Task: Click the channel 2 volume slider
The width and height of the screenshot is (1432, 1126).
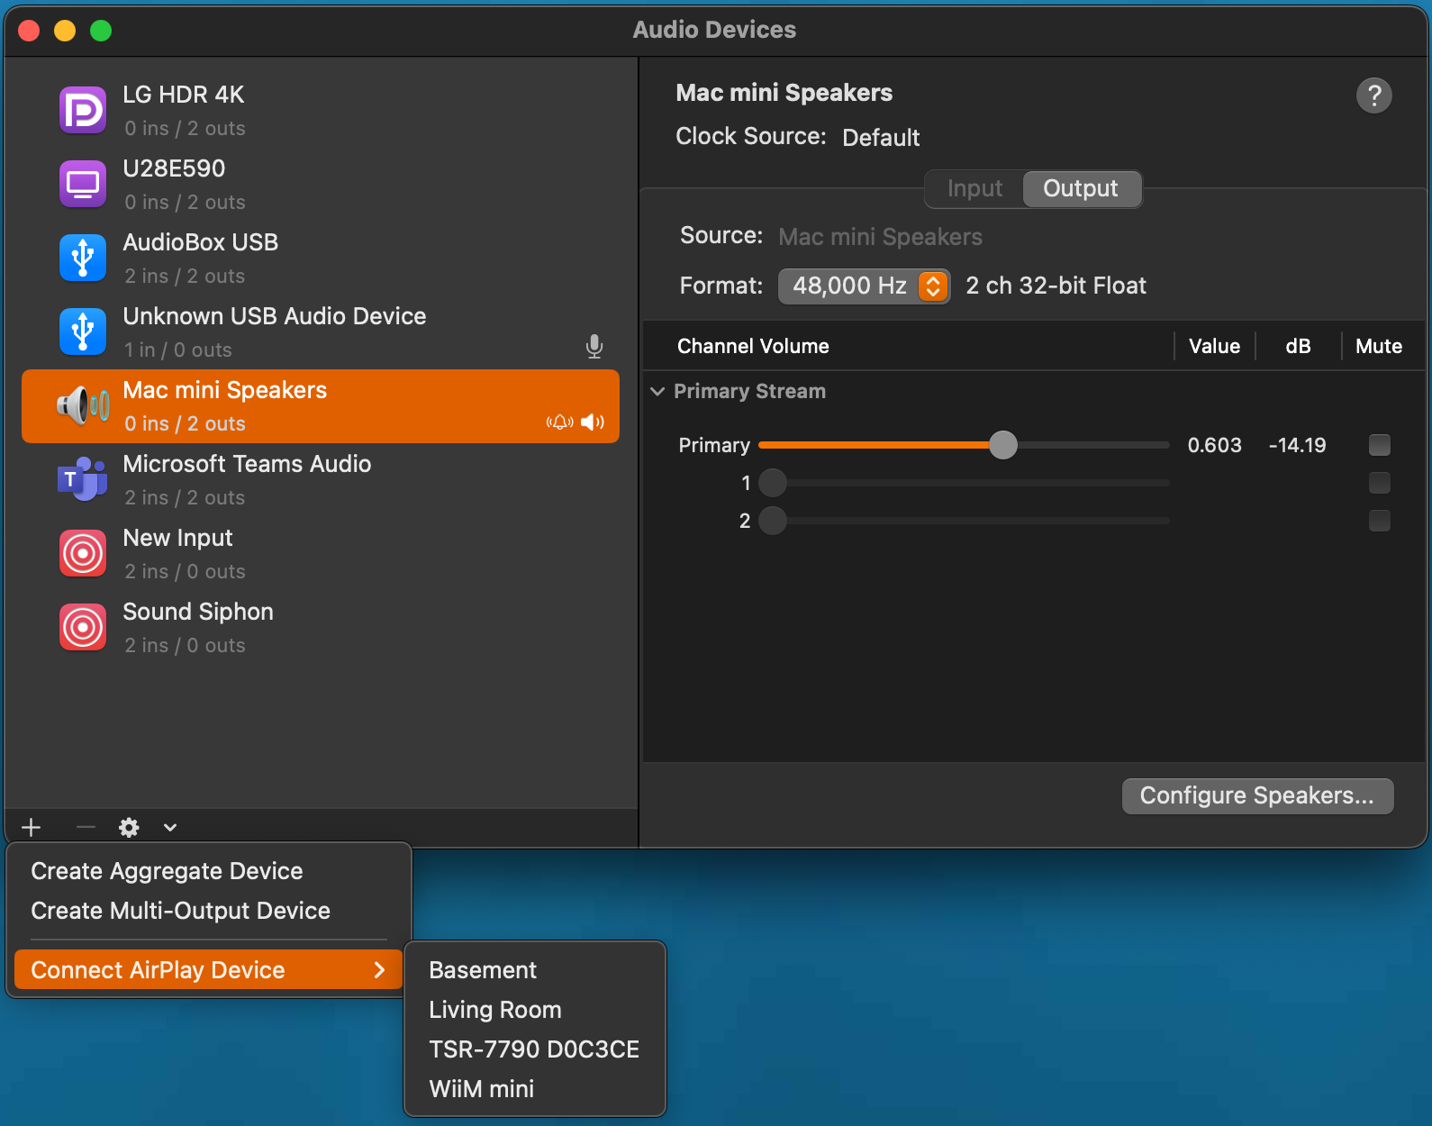Action: tap(964, 521)
